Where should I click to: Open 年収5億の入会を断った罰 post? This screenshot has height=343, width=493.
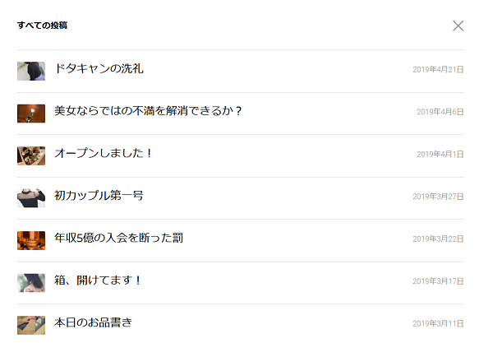118,239
